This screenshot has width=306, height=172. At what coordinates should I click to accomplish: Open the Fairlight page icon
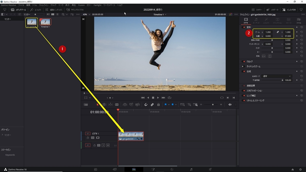[x=191, y=169]
